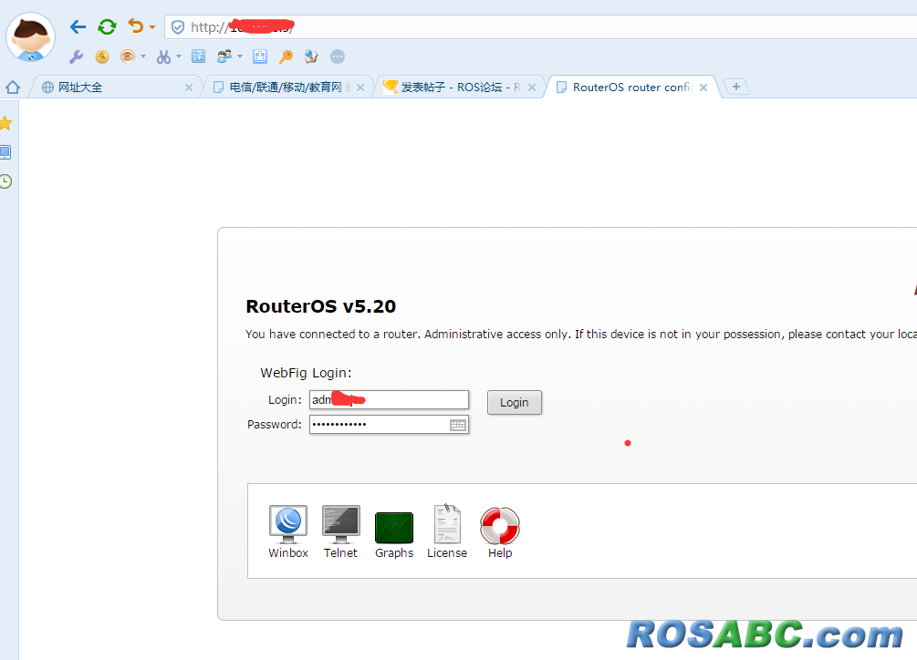917x660 pixels.
Task: Open the wrench tools icon
Action: 76,57
